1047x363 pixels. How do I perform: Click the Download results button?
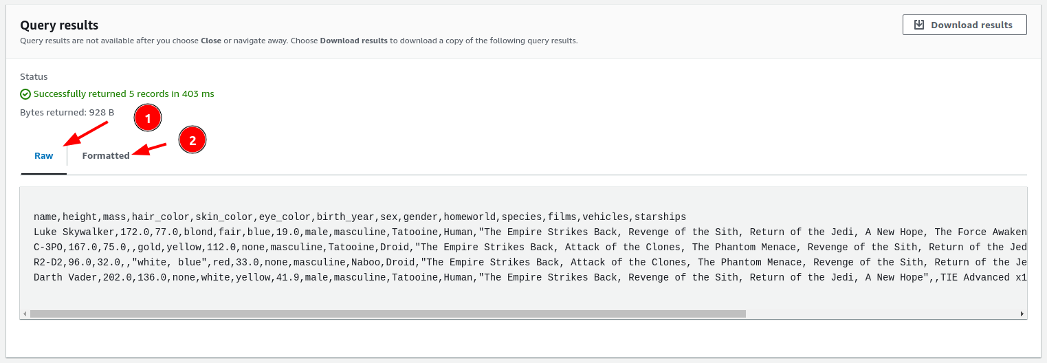[965, 25]
